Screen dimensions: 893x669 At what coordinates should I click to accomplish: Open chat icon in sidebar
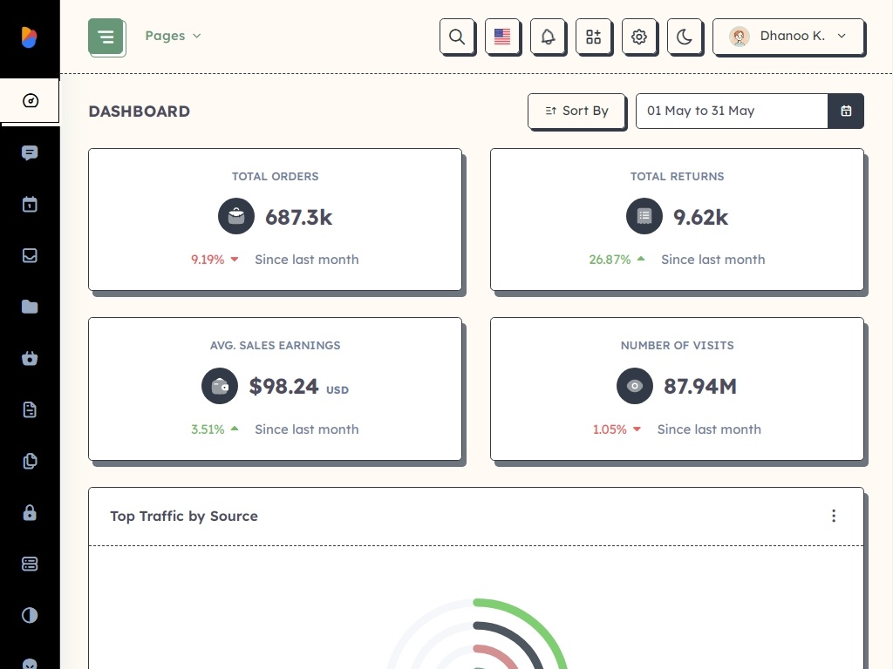point(30,153)
